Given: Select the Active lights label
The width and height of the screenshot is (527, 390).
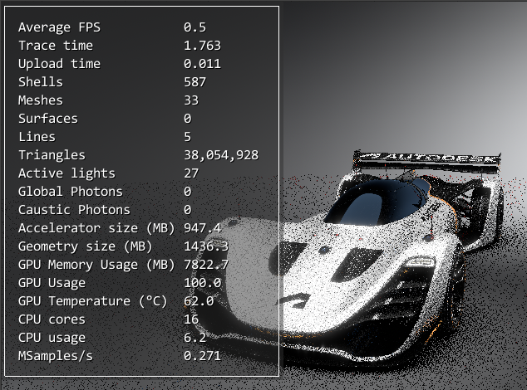Looking at the screenshot, I should [66, 173].
